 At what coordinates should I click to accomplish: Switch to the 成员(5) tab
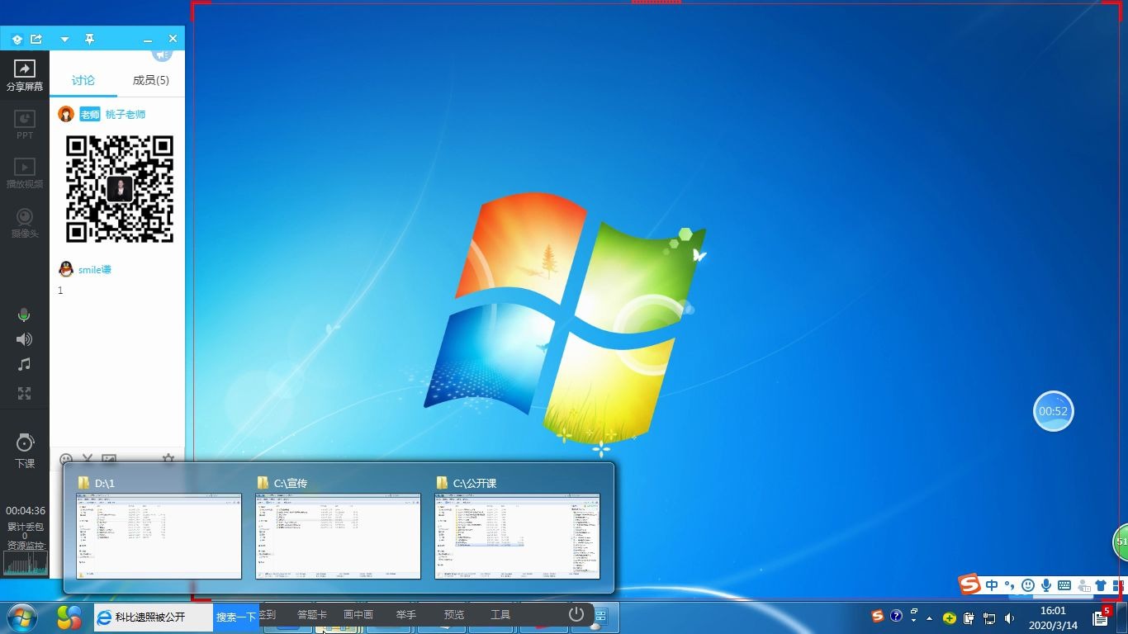point(151,80)
